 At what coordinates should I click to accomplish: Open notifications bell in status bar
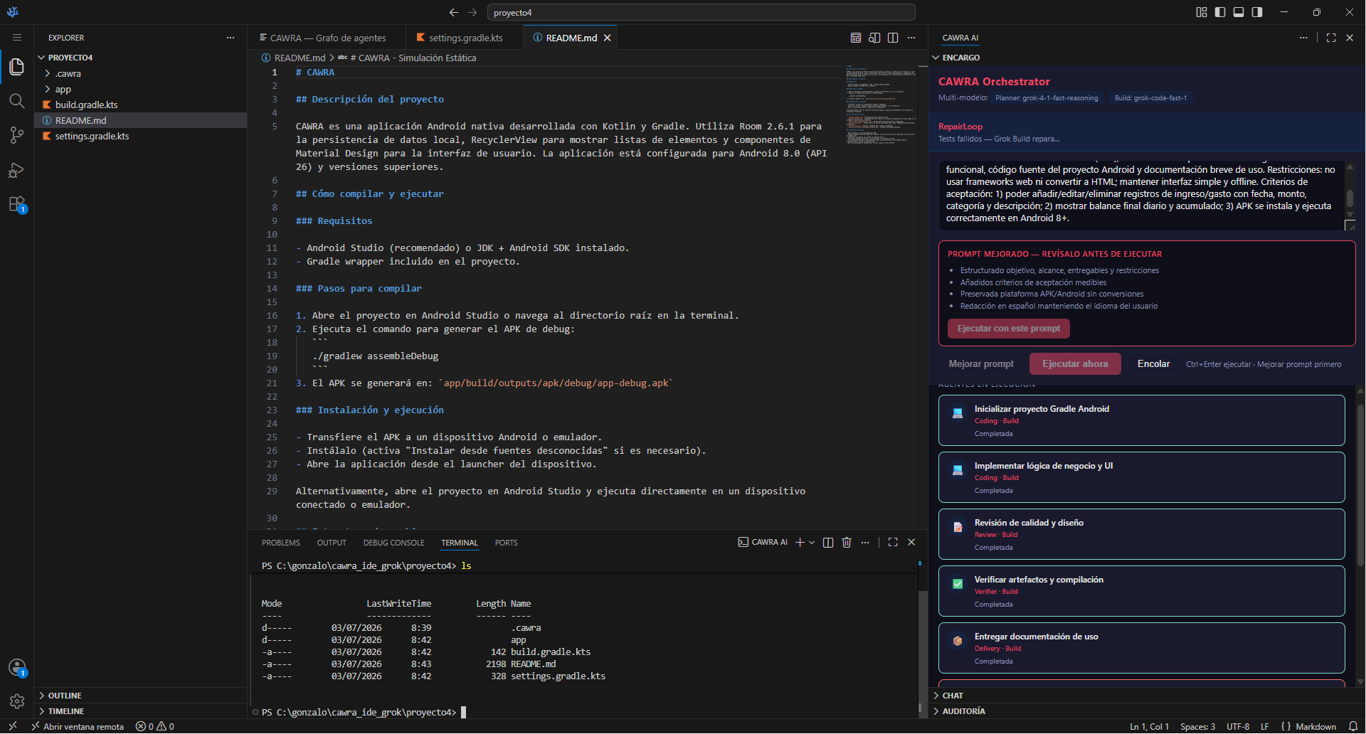[1353, 726]
